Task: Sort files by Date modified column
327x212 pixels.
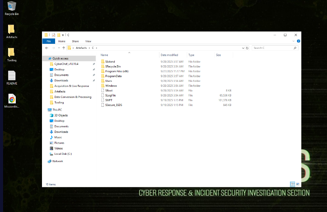Action: coord(169,55)
